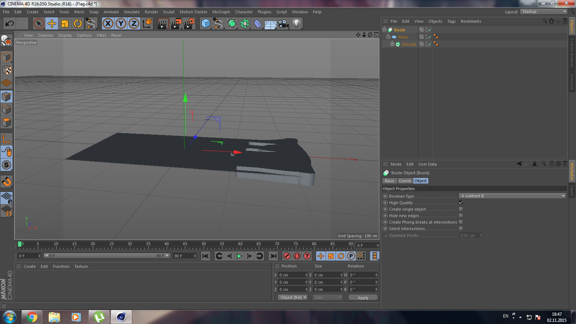Open the Simulate menu

(132, 12)
